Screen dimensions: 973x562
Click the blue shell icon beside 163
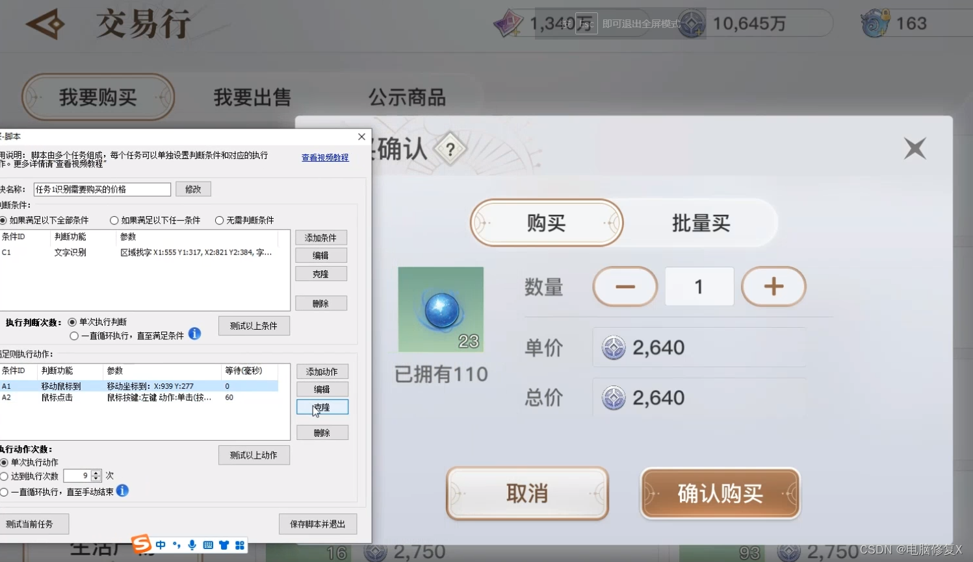pyautogui.click(x=875, y=23)
